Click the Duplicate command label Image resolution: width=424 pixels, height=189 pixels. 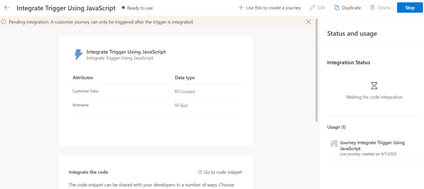coord(351,8)
